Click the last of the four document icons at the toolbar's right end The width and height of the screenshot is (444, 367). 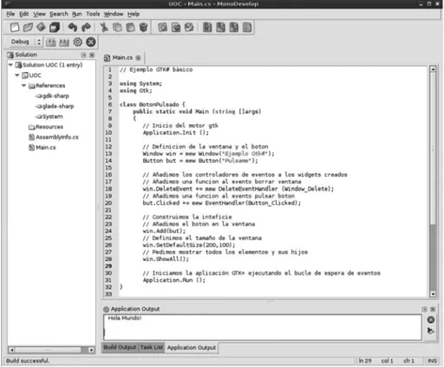click(247, 28)
